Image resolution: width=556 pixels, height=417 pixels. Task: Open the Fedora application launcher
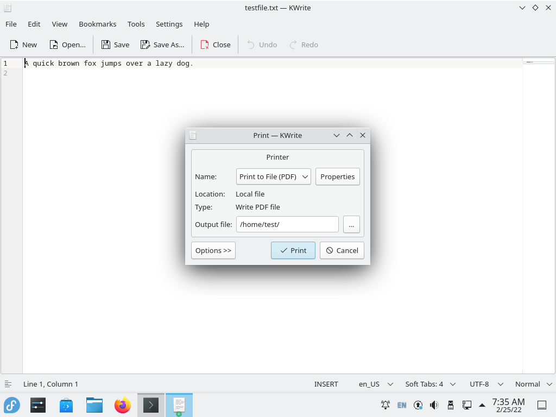click(12, 405)
